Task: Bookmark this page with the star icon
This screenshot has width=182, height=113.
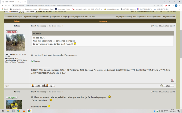Action: (161, 5)
